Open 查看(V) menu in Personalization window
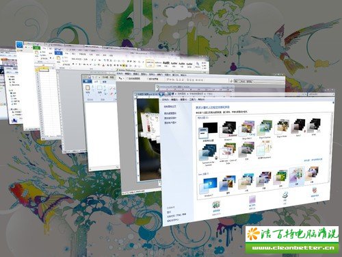The image size is (342, 257). pos(183,99)
